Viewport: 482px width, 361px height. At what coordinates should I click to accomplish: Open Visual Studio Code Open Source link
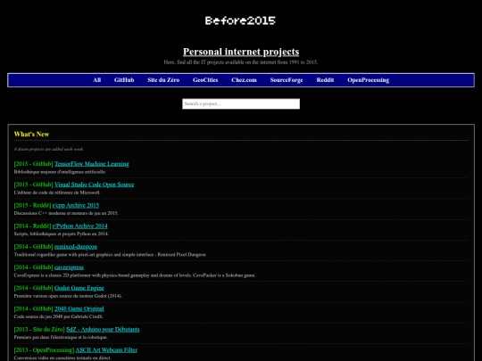coord(94,185)
